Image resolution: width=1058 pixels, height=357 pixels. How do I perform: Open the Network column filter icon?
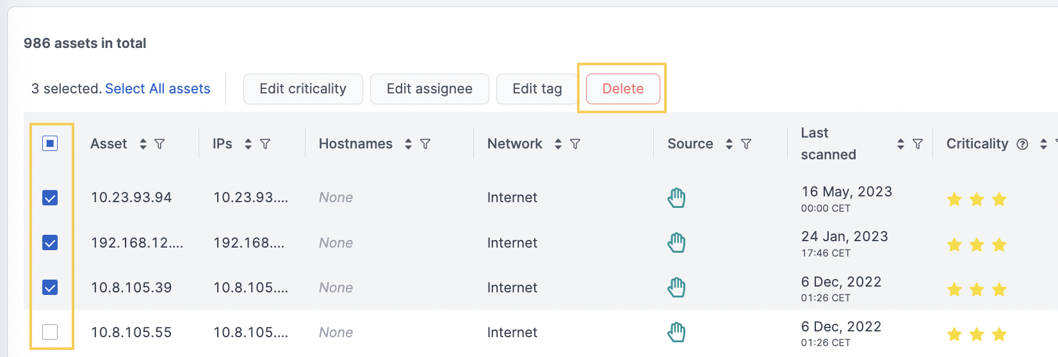coord(575,144)
